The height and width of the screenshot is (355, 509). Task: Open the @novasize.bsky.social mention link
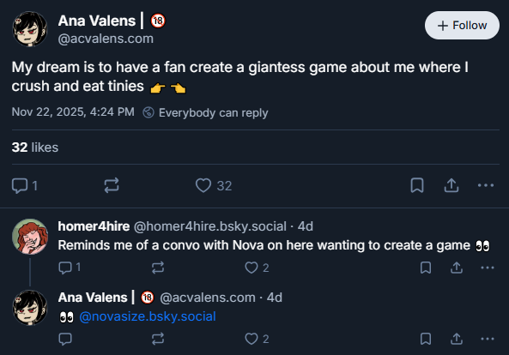(148, 316)
